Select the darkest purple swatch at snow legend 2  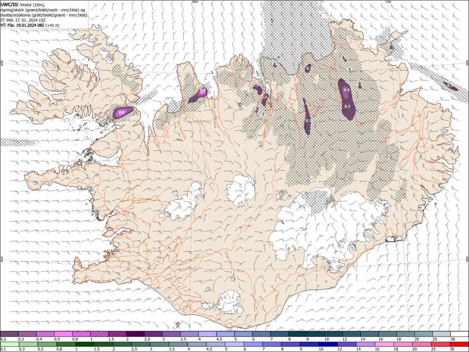tap(135, 334)
